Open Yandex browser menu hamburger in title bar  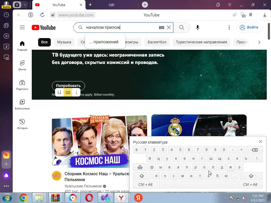(x=229, y=5)
